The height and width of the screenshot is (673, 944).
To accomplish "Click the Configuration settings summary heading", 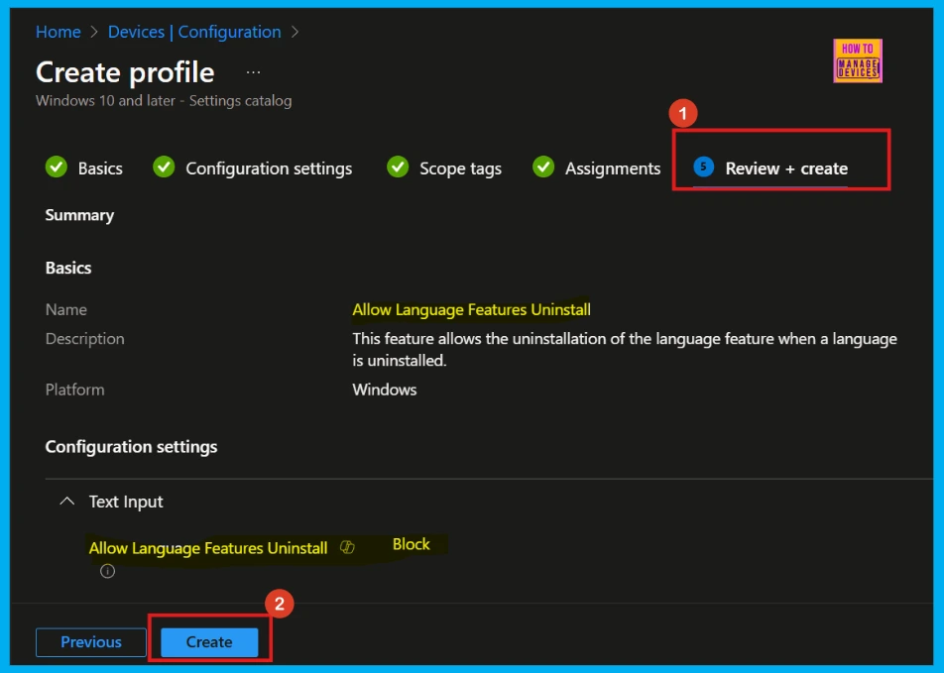I will tap(131, 447).
